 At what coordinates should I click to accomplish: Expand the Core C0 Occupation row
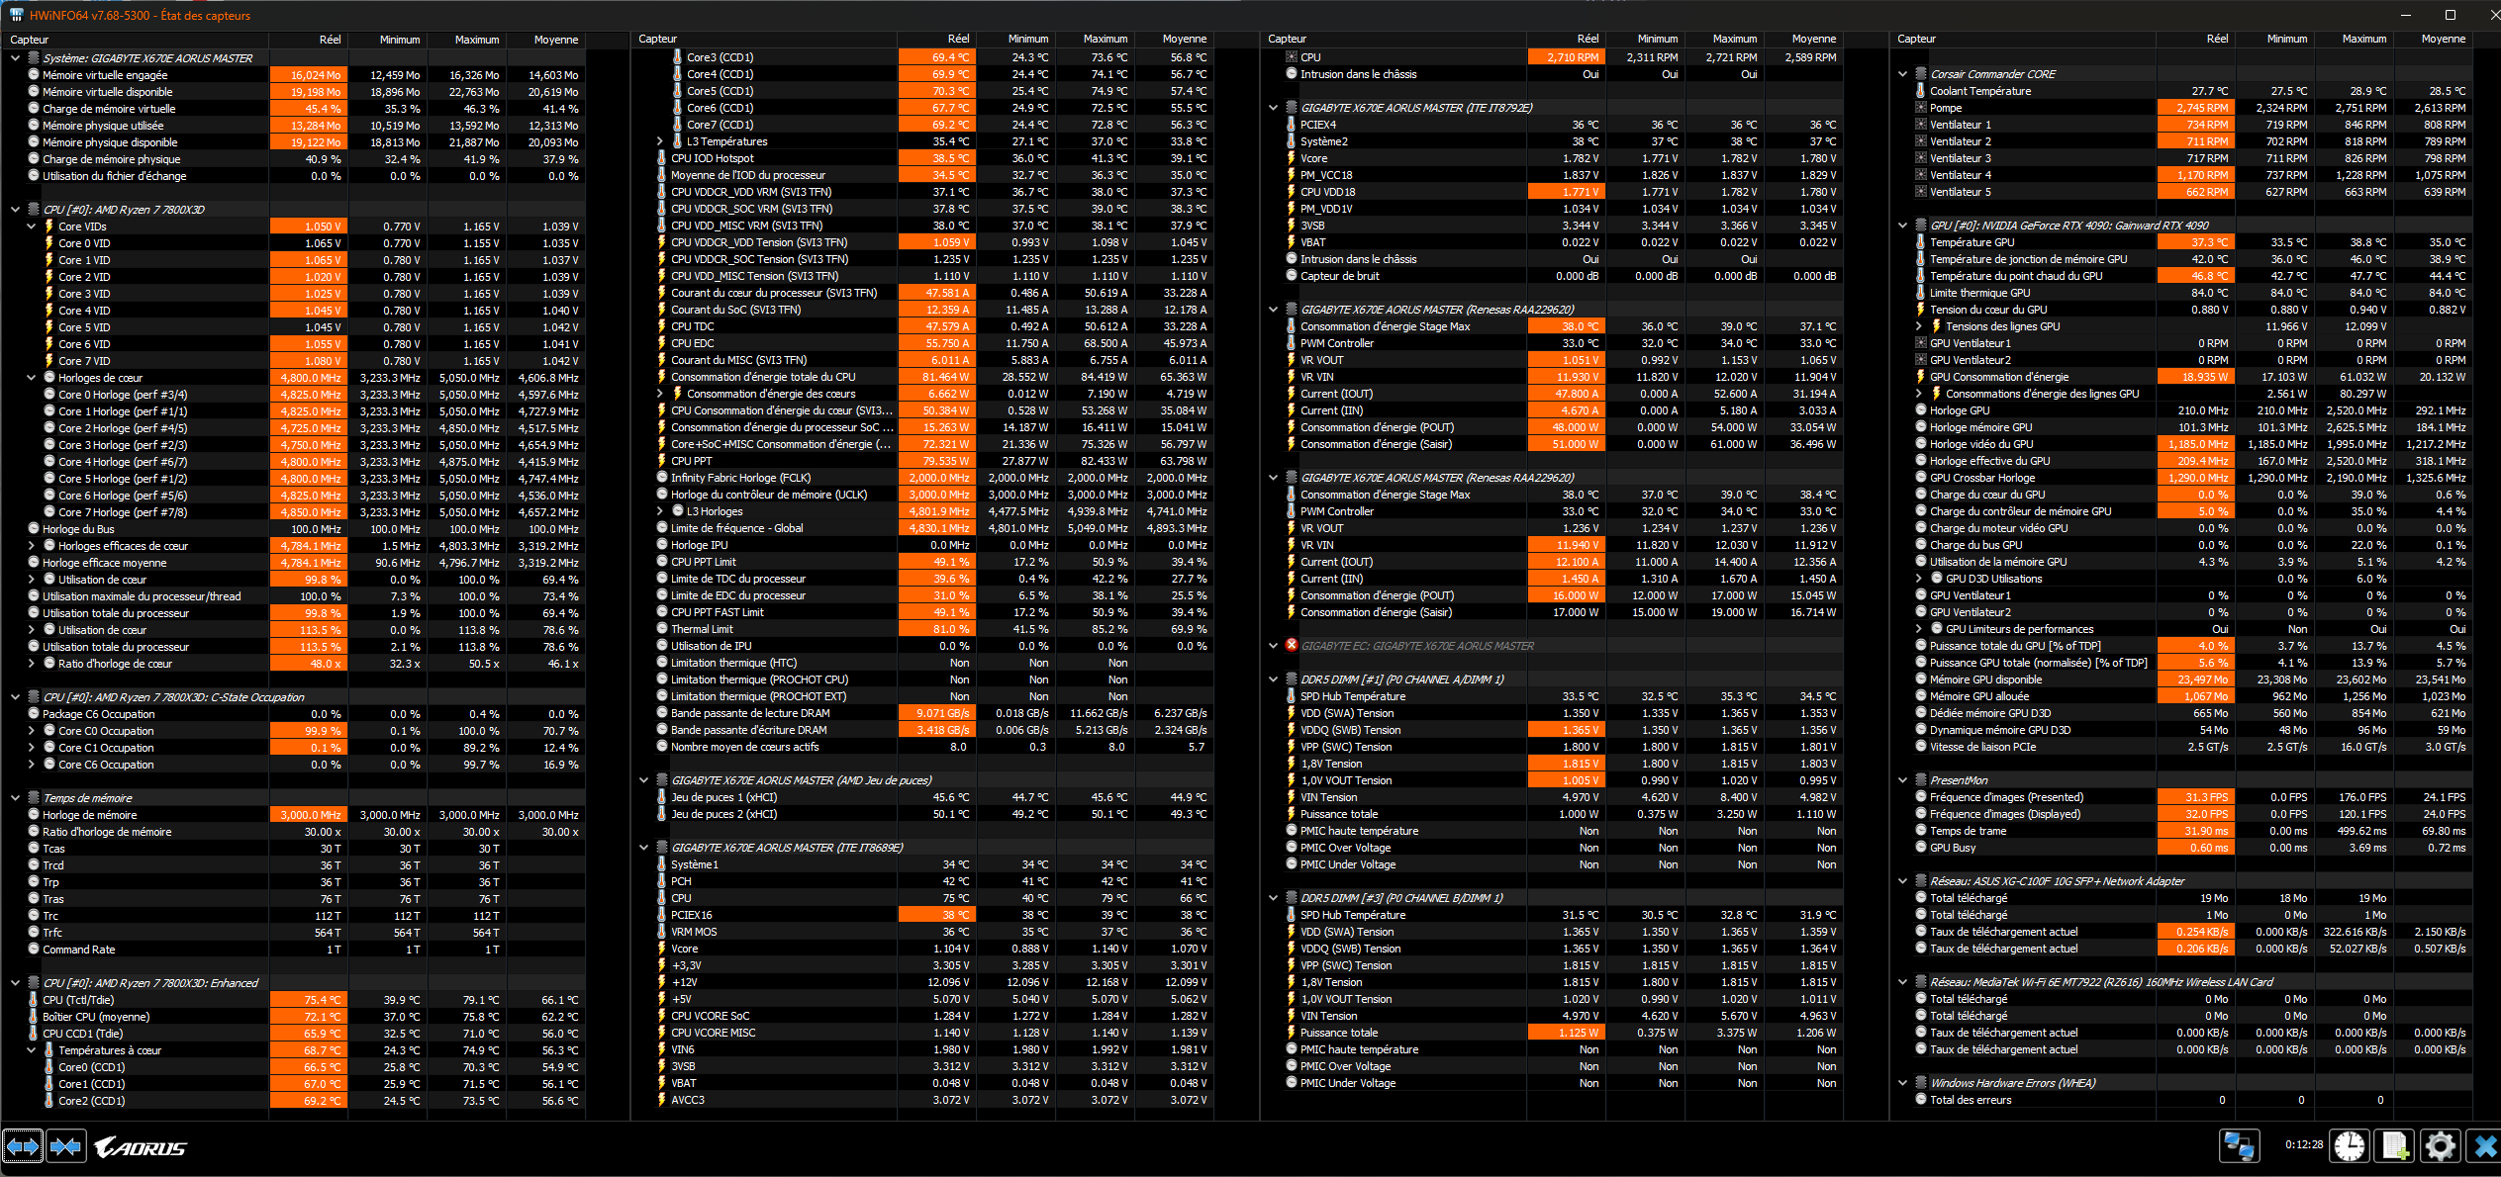(x=31, y=731)
